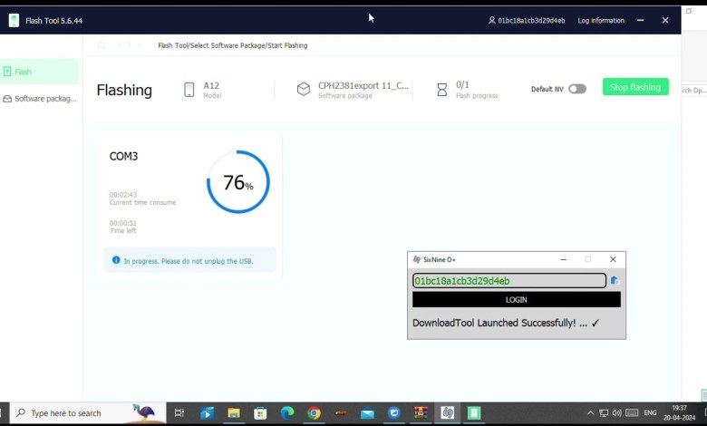The image size is (707, 426).
Task: Click the info icon in progress notice
Action: tap(116, 260)
